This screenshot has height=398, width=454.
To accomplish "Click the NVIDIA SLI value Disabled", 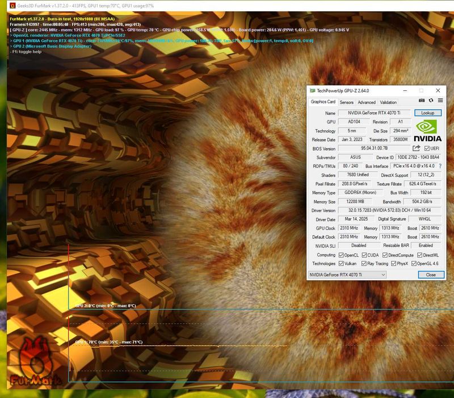I will [359, 246].
